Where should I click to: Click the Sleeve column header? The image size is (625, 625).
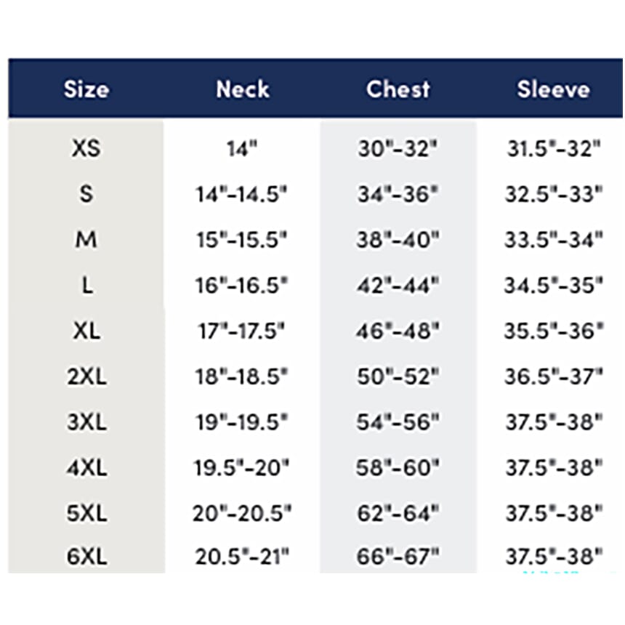[553, 89]
